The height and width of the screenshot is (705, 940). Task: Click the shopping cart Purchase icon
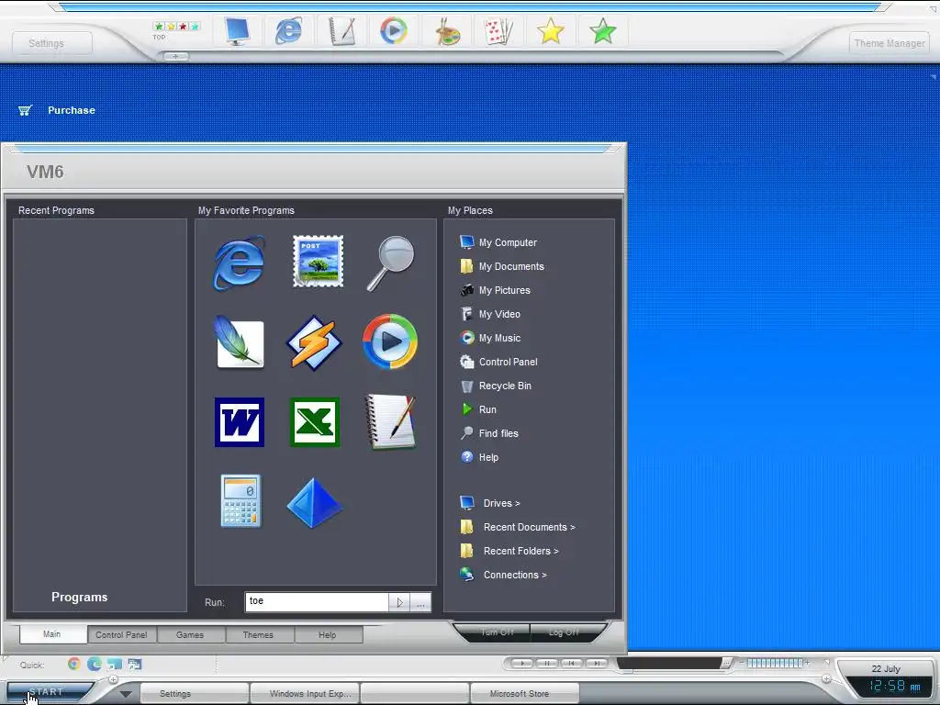25,110
